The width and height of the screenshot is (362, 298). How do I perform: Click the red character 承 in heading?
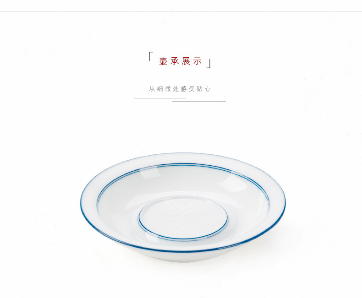(175, 61)
